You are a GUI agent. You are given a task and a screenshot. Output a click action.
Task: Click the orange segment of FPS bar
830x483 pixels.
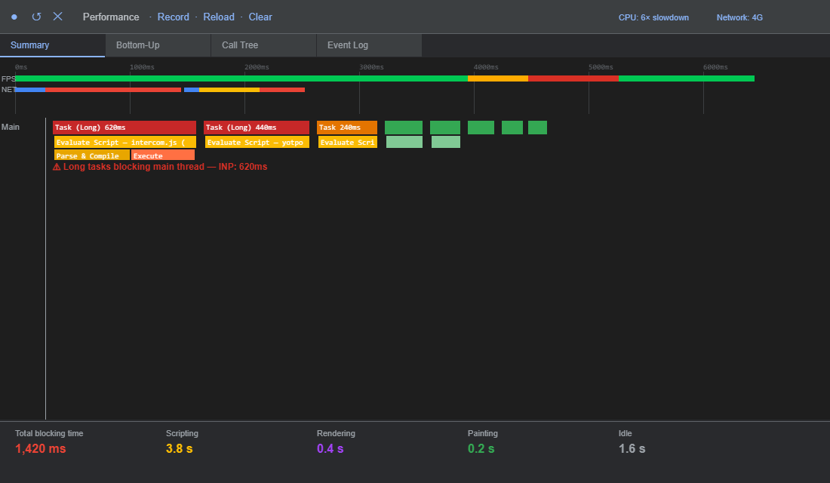pos(498,78)
